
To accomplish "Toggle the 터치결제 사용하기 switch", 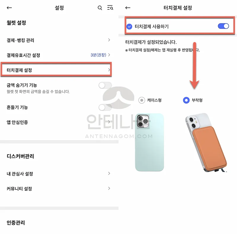I will click(223, 26).
